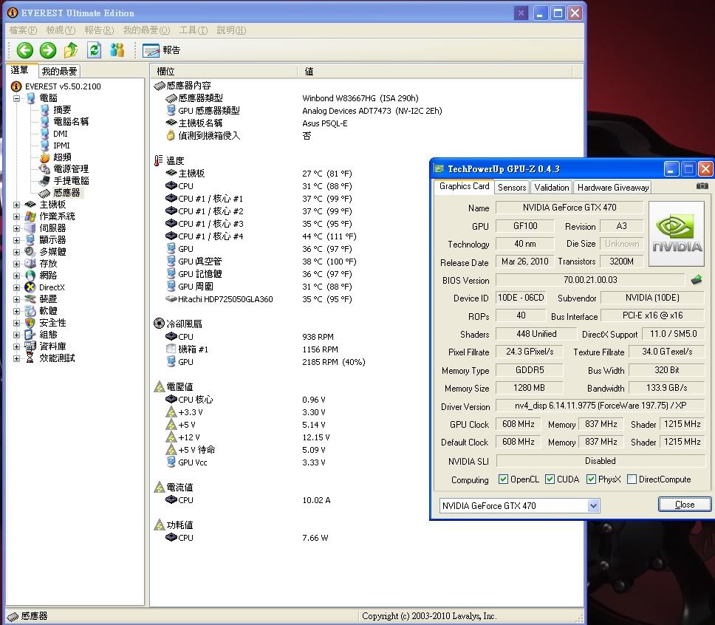
Task: Open the 說明(H) menu
Action: pos(231,30)
